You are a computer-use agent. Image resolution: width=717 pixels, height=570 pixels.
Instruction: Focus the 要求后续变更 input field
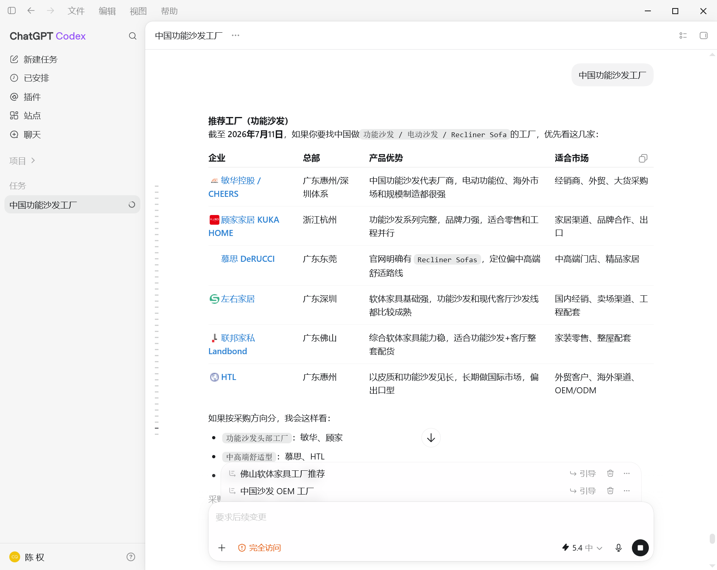(x=431, y=517)
